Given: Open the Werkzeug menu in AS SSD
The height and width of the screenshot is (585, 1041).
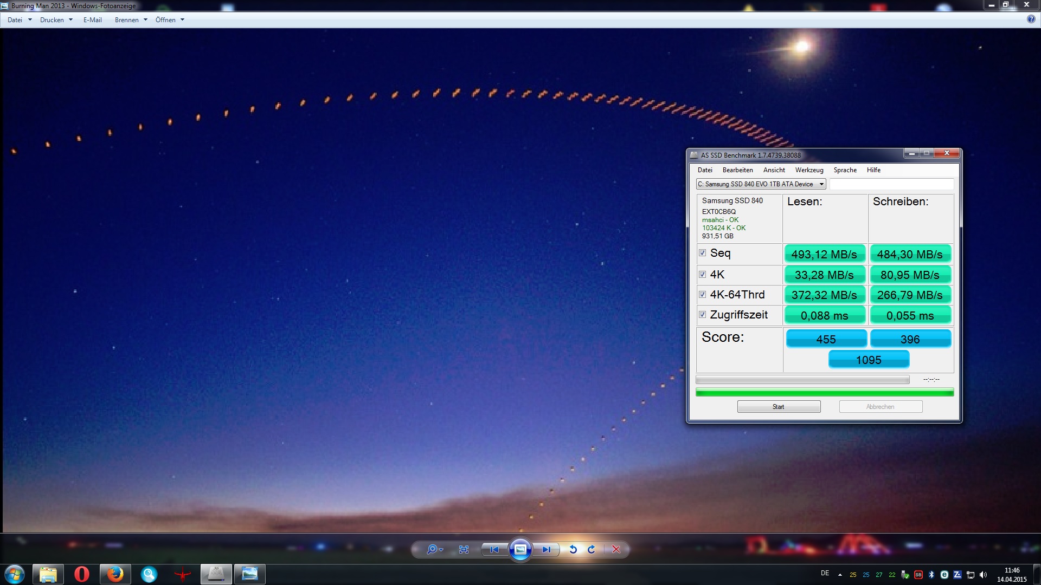Looking at the screenshot, I should coord(809,170).
